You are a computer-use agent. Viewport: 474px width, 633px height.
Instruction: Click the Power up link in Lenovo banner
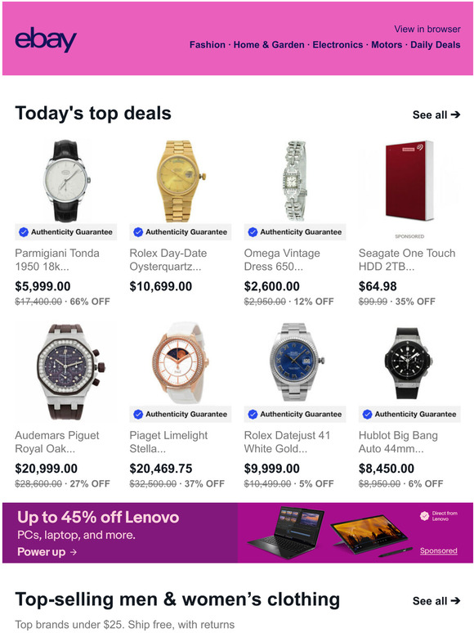tap(47, 552)
